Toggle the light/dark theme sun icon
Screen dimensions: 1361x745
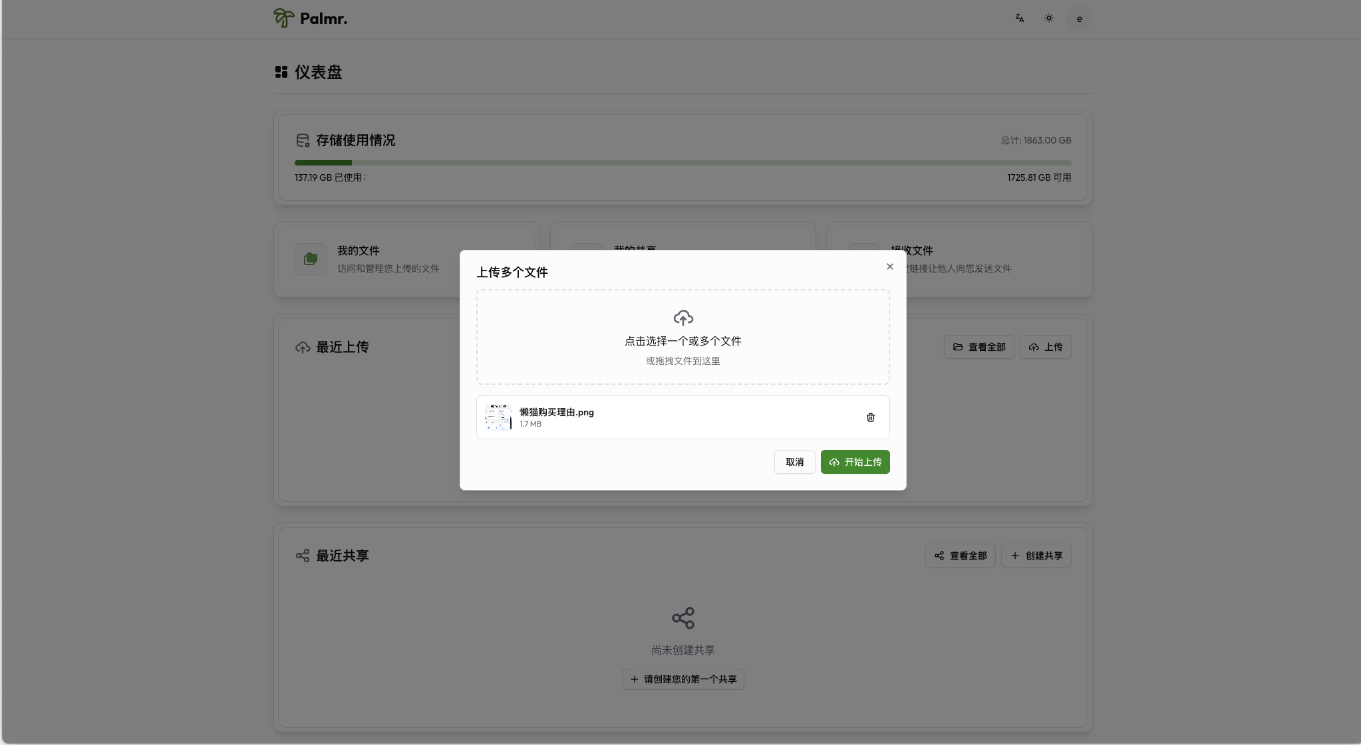tap(1049, 19)
